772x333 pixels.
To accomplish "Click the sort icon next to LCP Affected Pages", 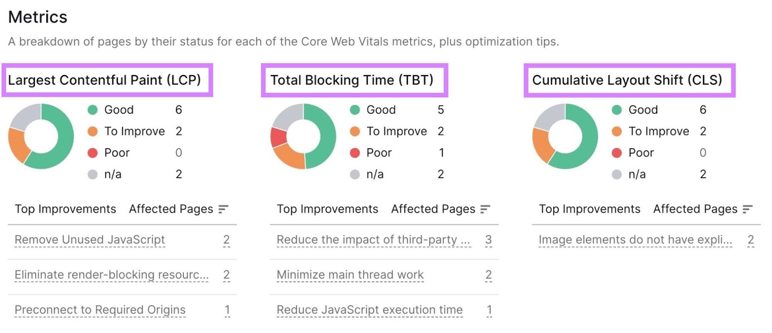I will (224, 209).
